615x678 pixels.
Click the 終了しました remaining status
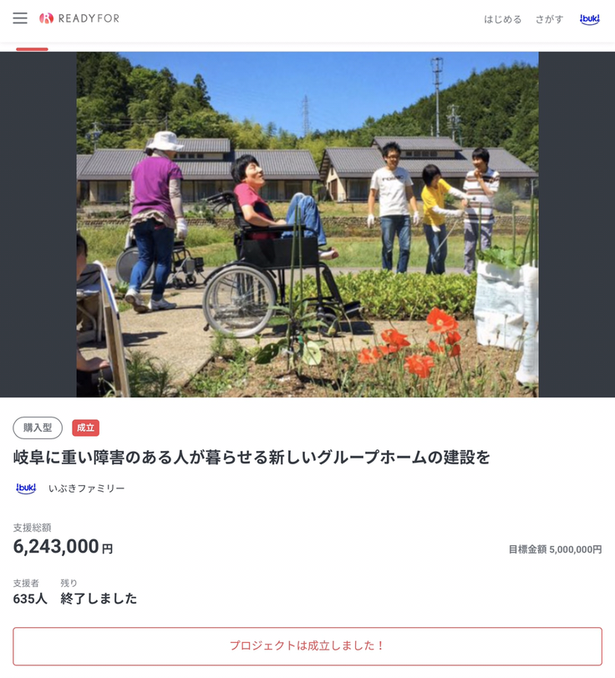pos(99,599)
